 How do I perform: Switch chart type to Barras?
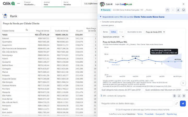105,32
